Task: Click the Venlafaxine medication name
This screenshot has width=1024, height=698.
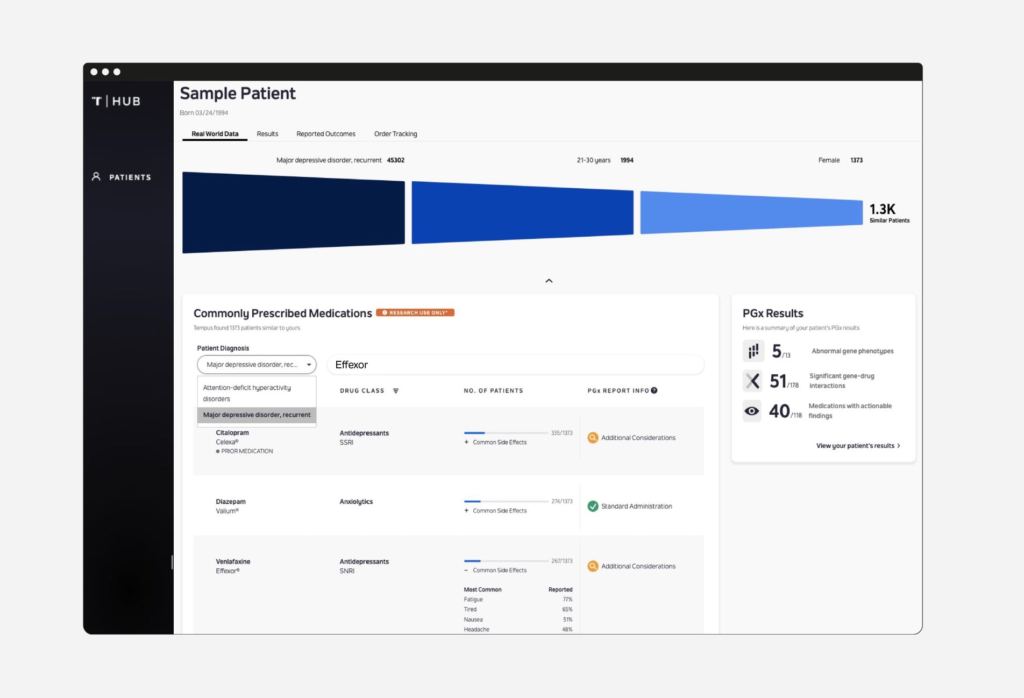Action: pos(233,561)
